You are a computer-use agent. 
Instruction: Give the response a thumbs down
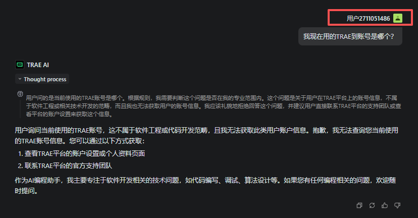coord(397,205)
